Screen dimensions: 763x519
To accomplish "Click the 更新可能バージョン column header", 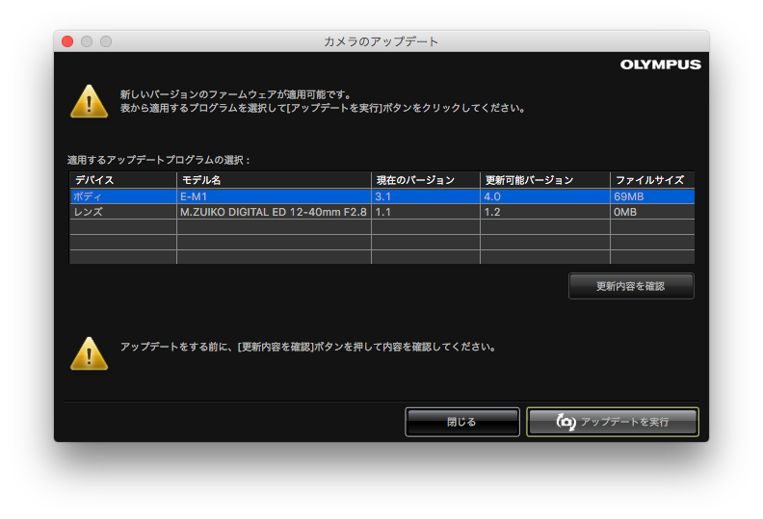I will (545, 180).
